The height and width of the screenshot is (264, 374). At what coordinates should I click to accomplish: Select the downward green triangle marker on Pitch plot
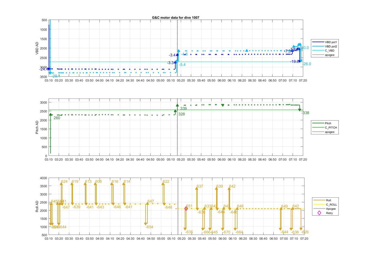click(223, 105)
